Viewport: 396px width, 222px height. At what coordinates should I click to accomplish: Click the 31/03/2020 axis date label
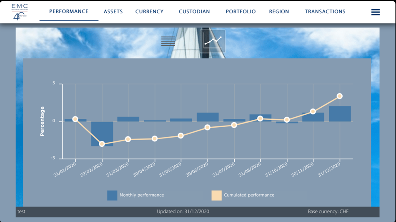pyautogui.click(x=118, y=169)
